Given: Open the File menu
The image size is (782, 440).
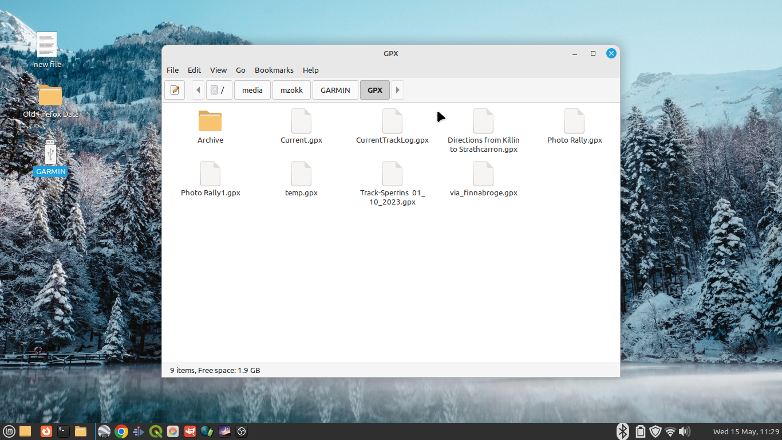Looking at the screenshot, I should (172, 70).
